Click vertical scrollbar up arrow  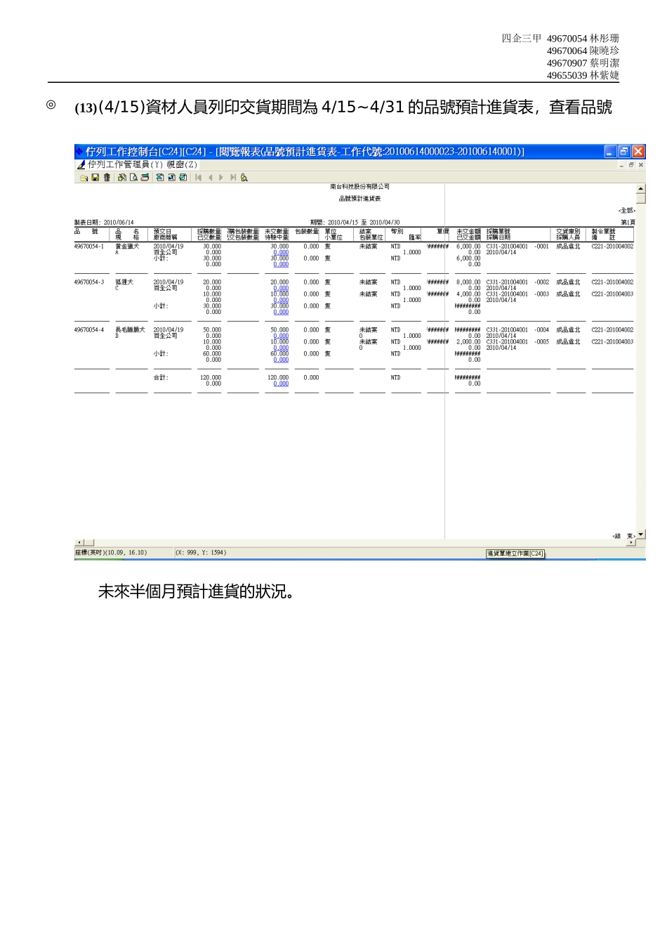(640, 189)
